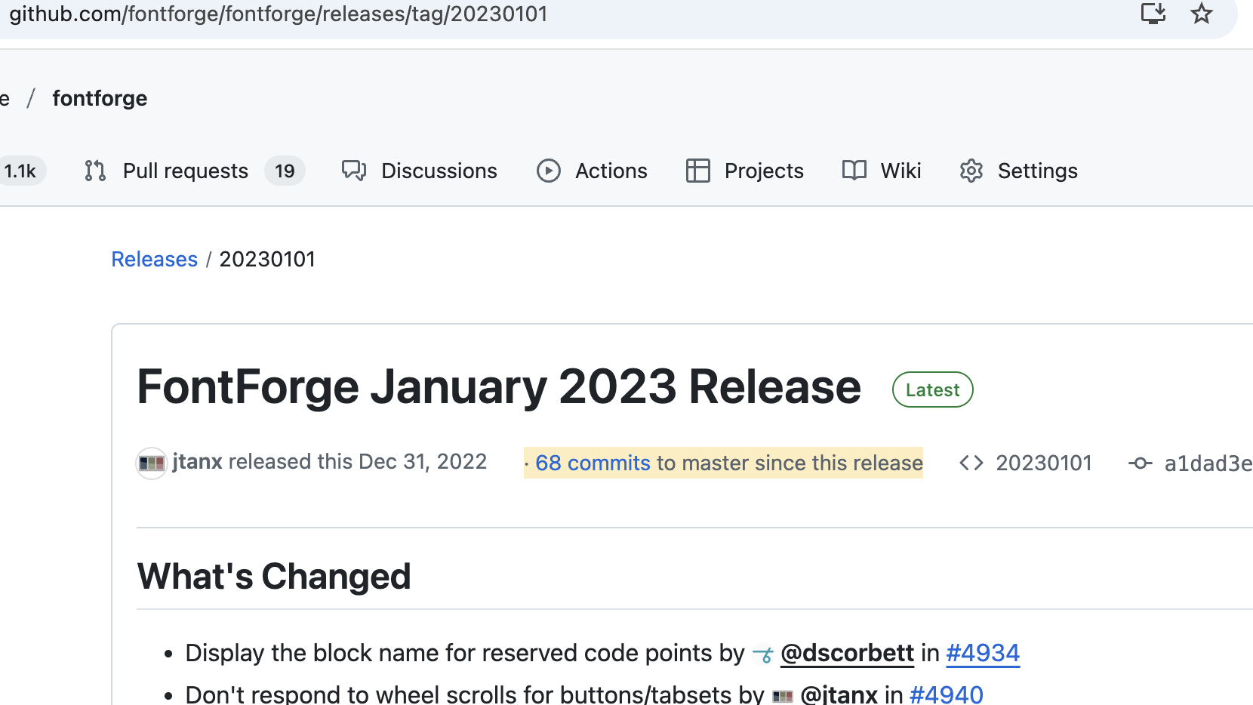Viewport: 1253px width, 705px height.
Task: Open pull request #4934 link
Action: click(x=983, y=653)
